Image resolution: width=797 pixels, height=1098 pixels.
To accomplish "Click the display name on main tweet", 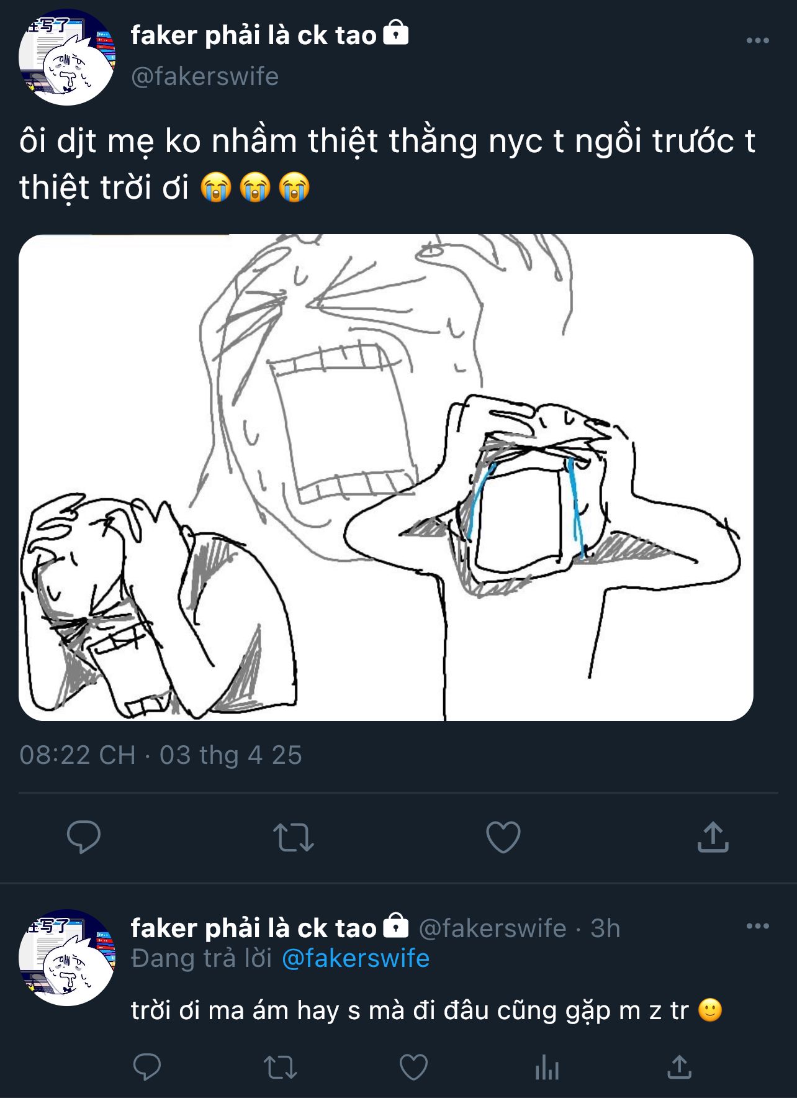I will click(x=253, y=35).
